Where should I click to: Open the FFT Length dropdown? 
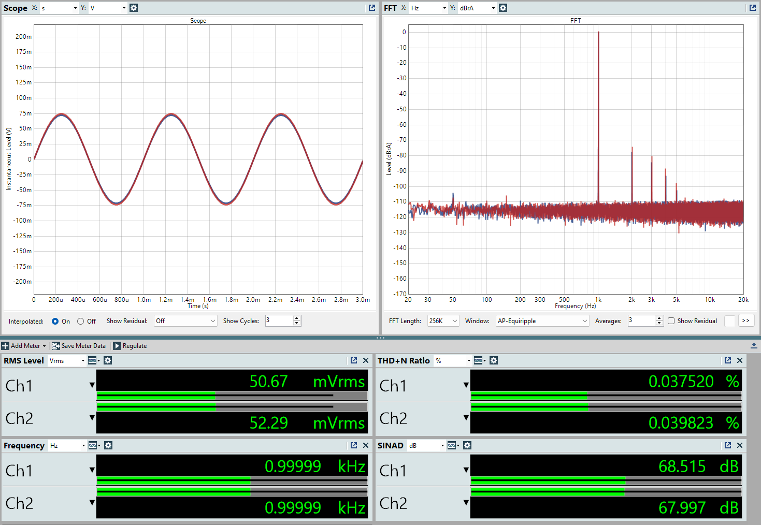tap(443, 321)
